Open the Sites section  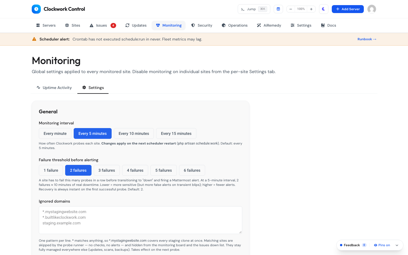click(73, 25)
